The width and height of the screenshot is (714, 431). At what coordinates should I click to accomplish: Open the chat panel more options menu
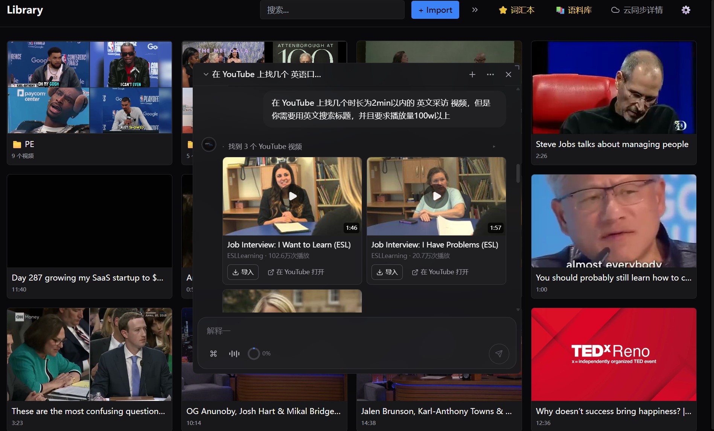(490, 74)
